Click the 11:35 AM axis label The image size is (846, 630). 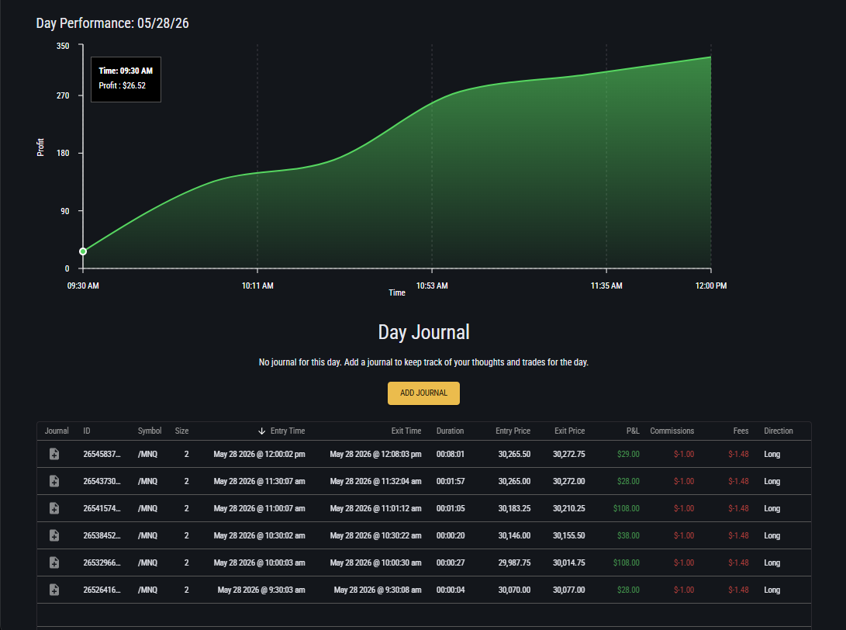pyautogui.click(x=606, y=286)
